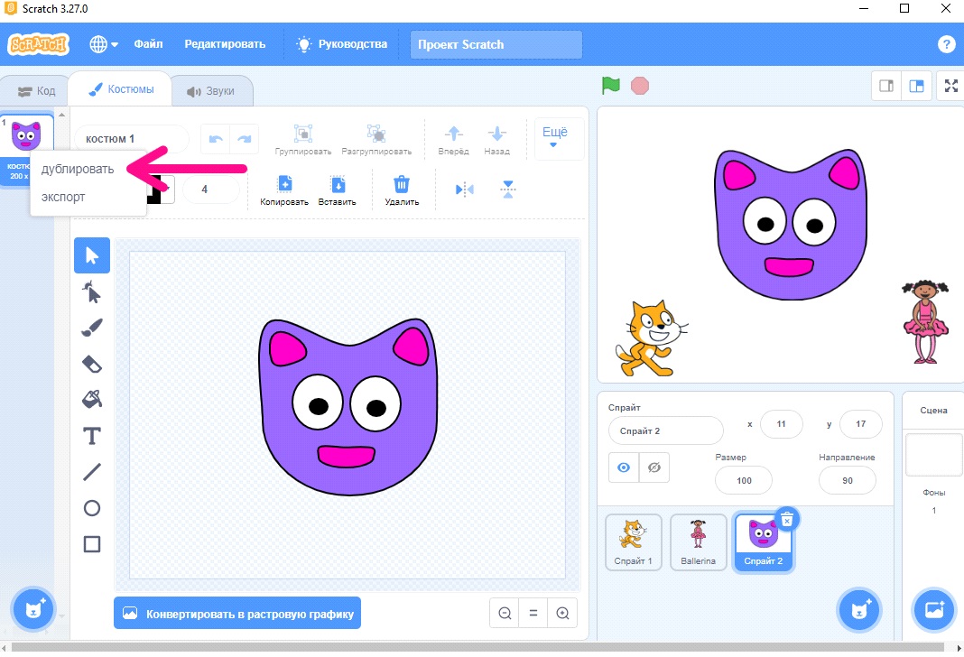Select the Brush tool
The width and height of the screenshot is (964, 657).
(91, 328)
